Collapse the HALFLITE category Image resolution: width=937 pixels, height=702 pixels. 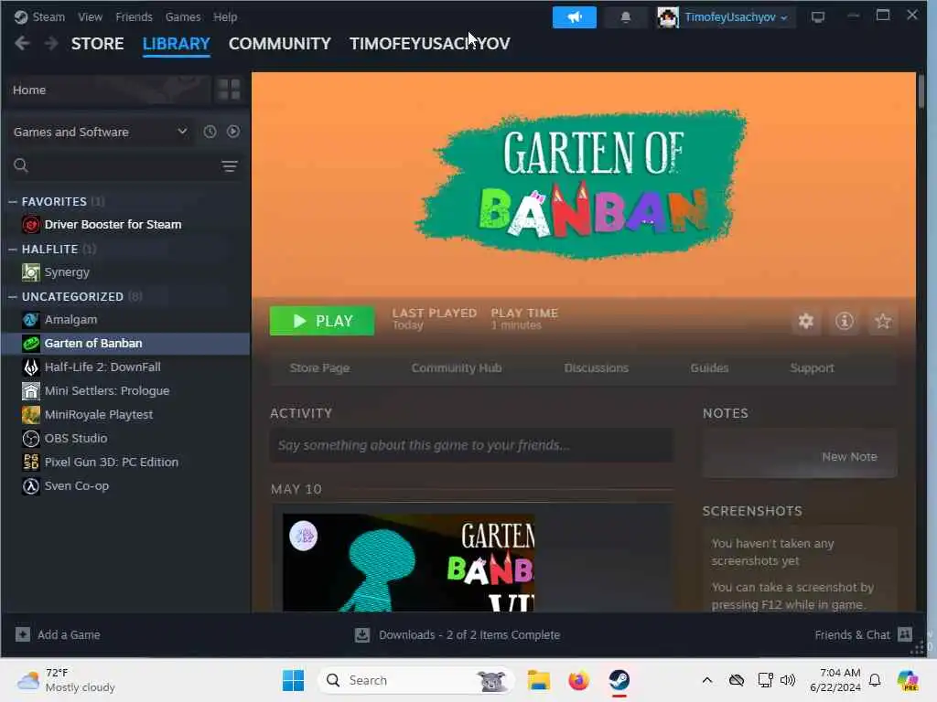tap(13, 250)
